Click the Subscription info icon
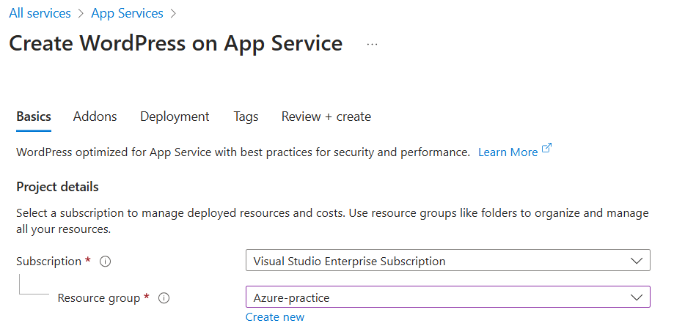The width and height of the screenshot is (685, 326). [105, 262]
